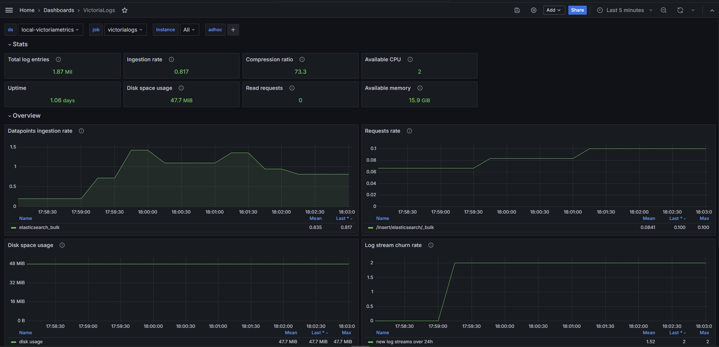Toggle new log streams over 24h series
Screen dimensions: 719x347
point(404,342)
